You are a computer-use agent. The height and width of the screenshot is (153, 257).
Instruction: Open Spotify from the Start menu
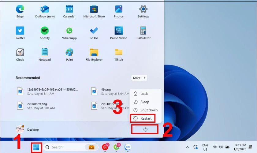45,33
